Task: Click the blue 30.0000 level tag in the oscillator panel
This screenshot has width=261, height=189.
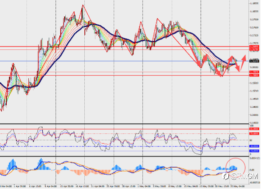Action: coord(254,146)
